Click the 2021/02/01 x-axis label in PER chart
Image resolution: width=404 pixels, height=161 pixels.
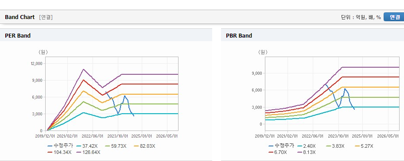coord(67,136)
